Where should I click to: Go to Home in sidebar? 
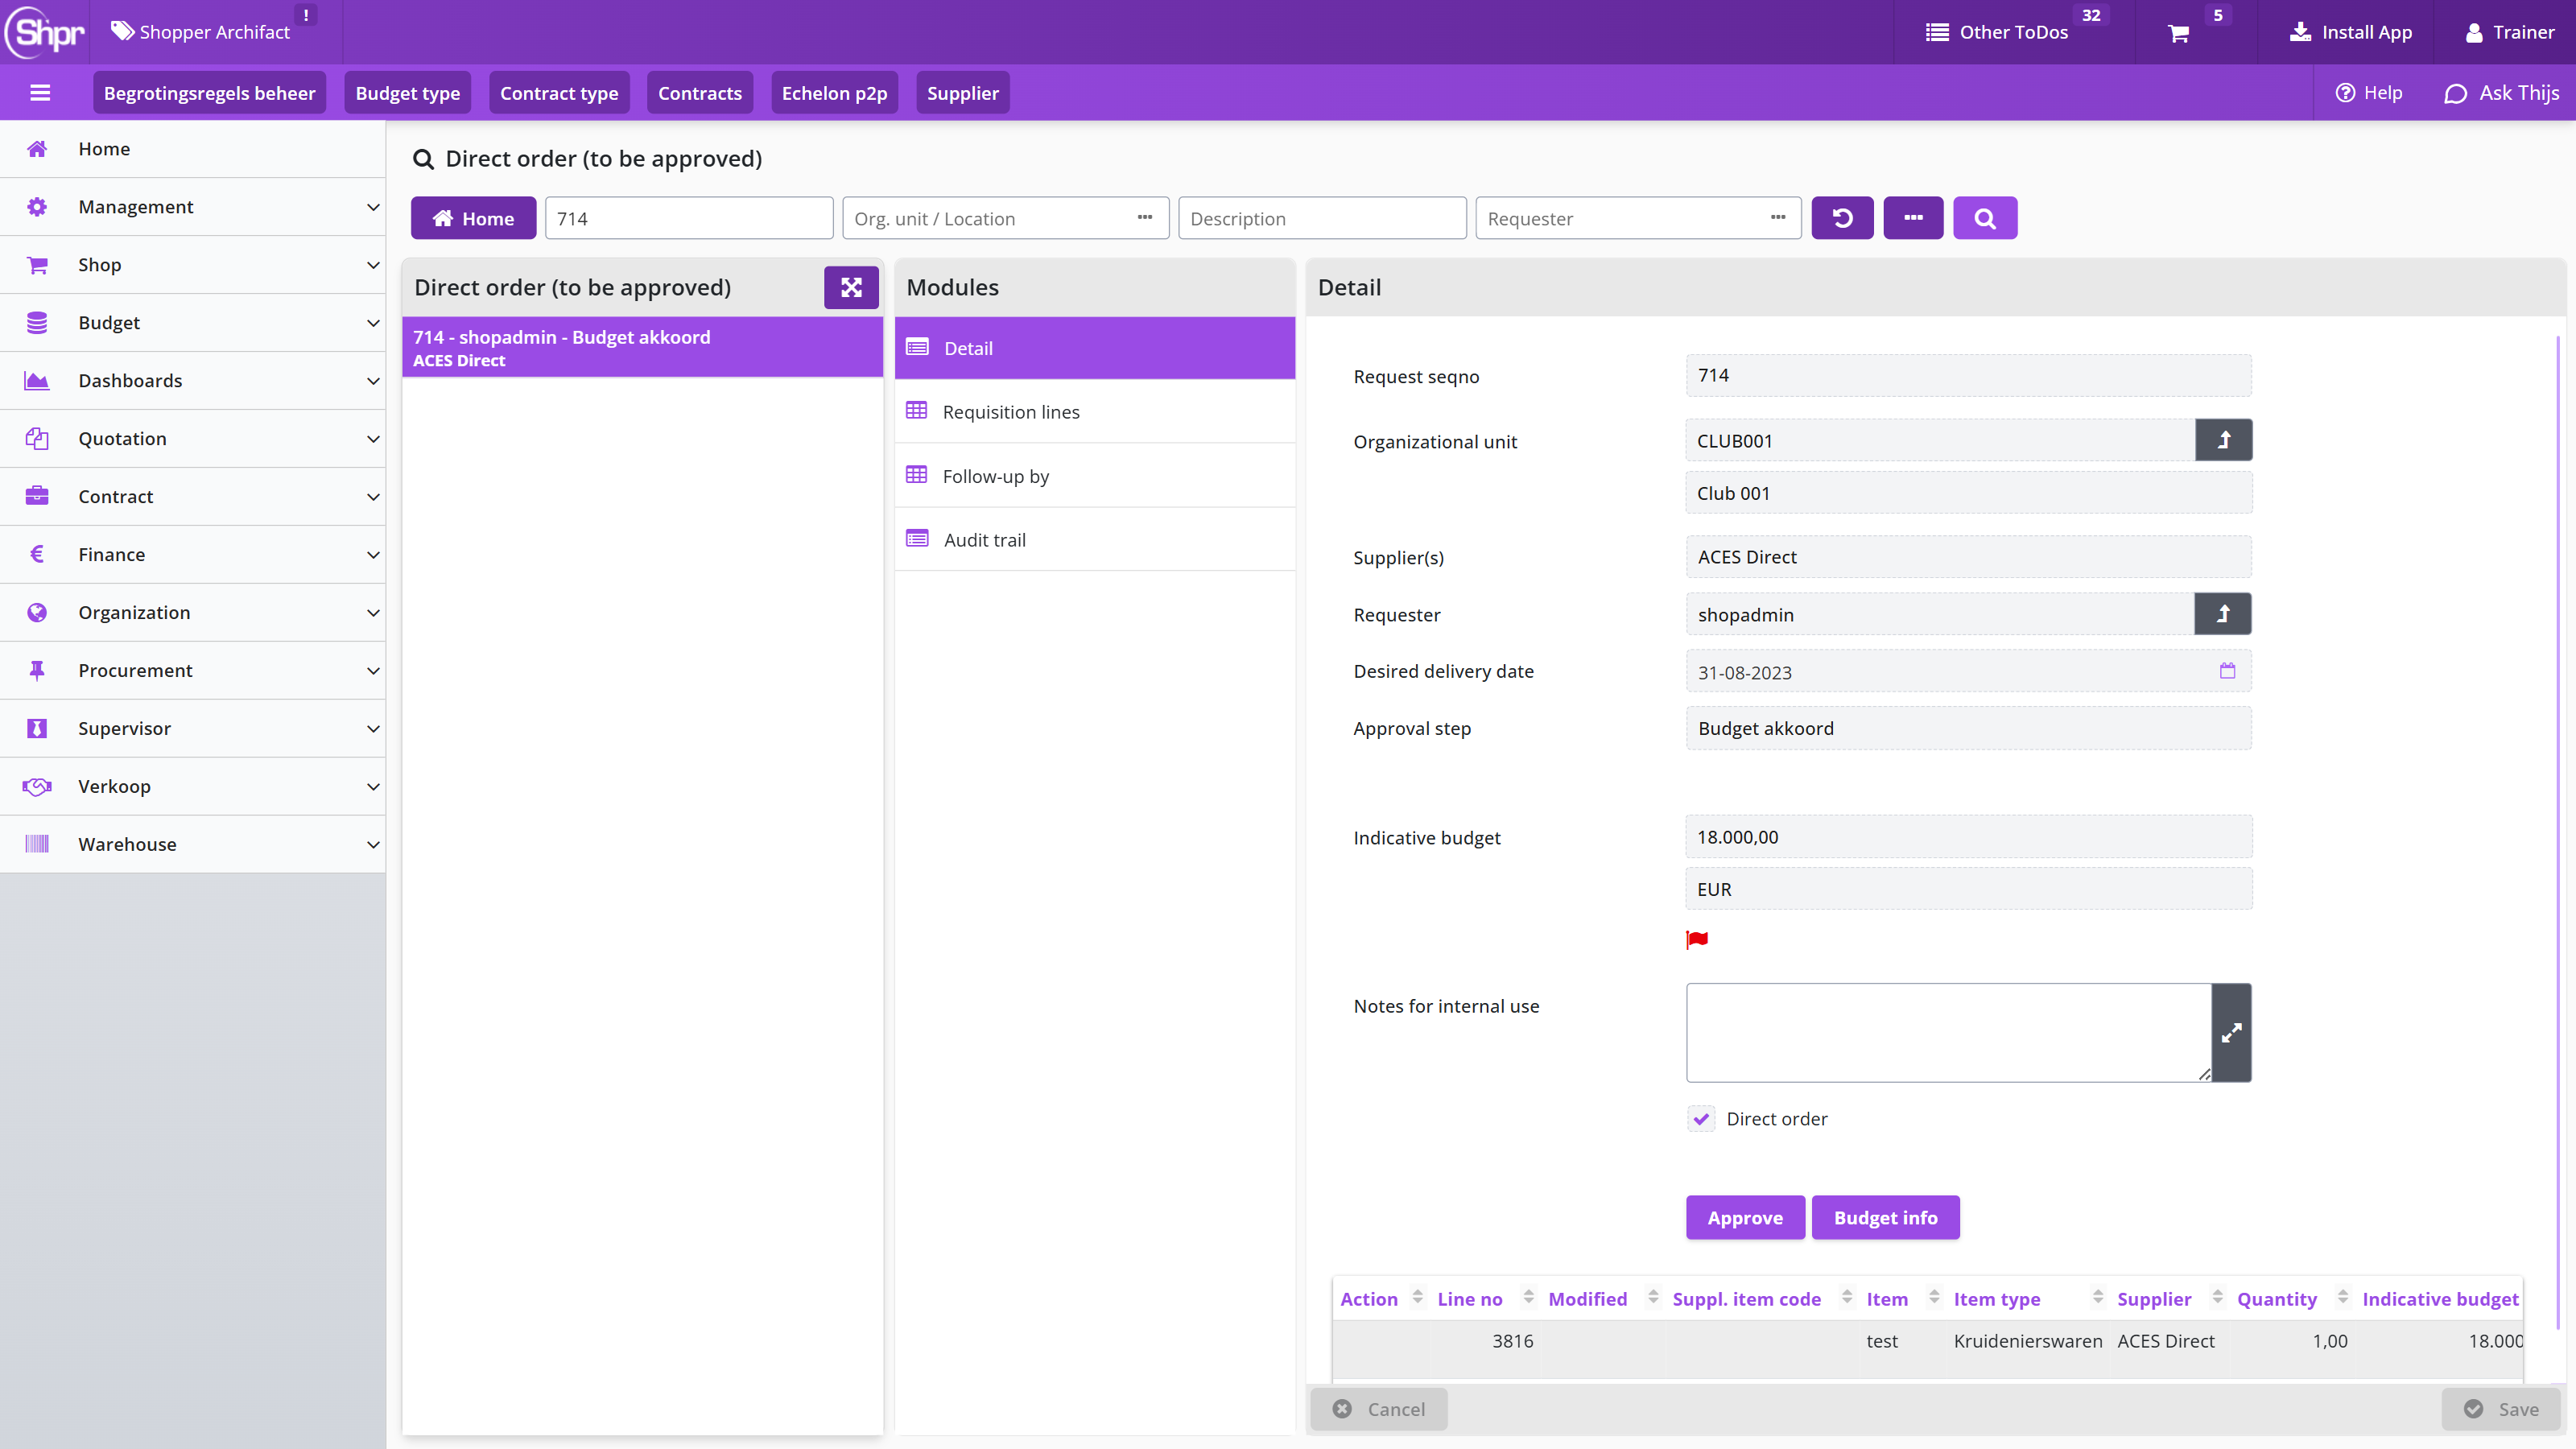[x=193, y=149]
